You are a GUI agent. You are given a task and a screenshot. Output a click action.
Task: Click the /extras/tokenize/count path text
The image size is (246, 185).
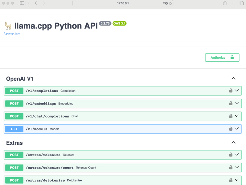[50, 168]
